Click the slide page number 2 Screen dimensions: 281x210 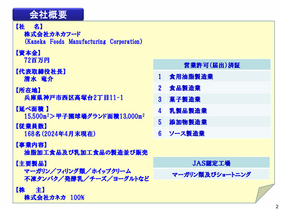pos(277,207)
